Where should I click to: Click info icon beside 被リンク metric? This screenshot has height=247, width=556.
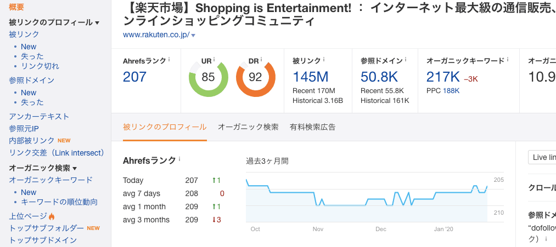pyautogui.click(x=324, y=59)
